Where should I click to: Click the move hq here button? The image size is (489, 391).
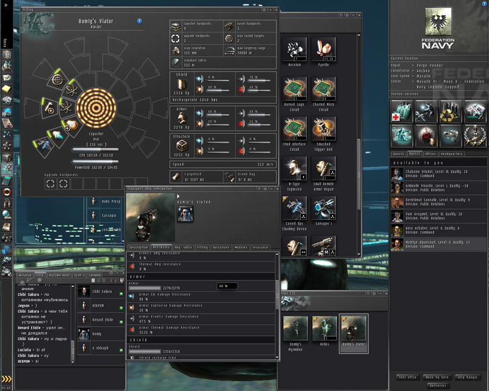[437, 378]
